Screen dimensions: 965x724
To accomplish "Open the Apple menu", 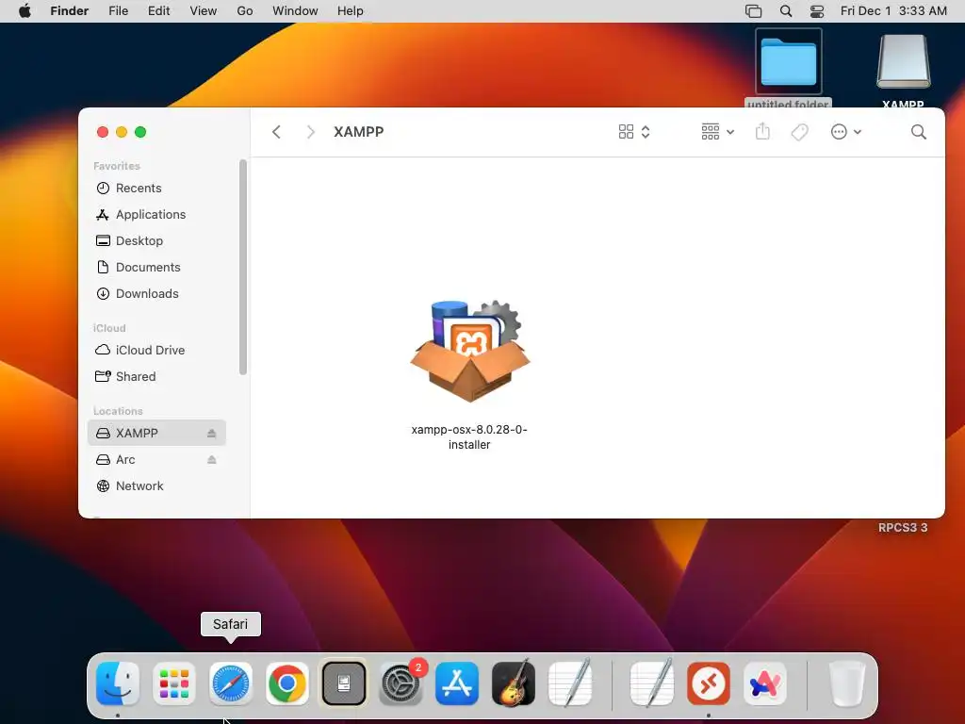I will [x=25, y=11].
